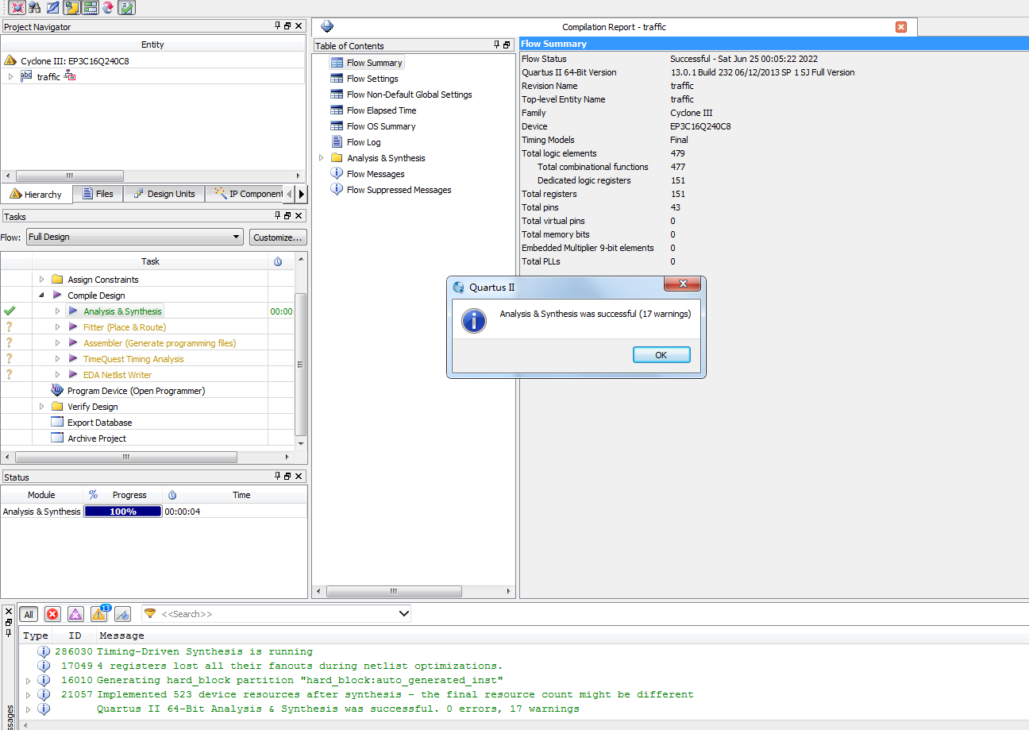Click the Flow Summary table icon

(337, 63)
